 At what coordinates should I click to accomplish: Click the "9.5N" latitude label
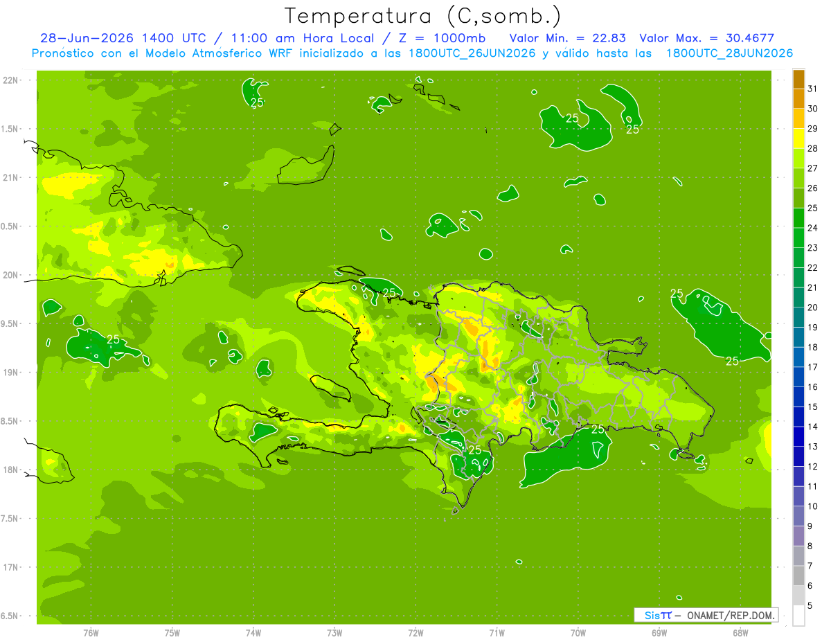pos(10,323)
